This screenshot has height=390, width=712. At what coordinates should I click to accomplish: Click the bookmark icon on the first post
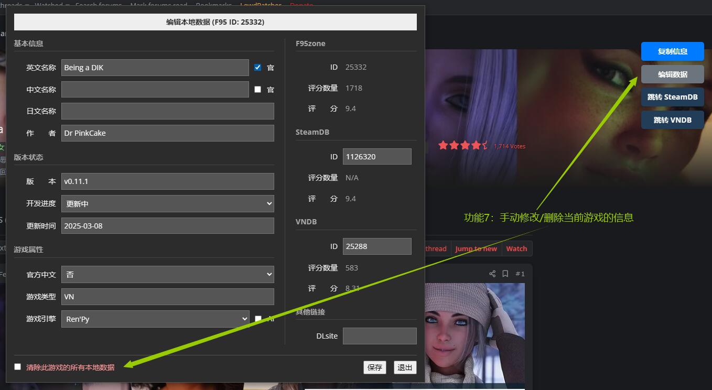505,274
